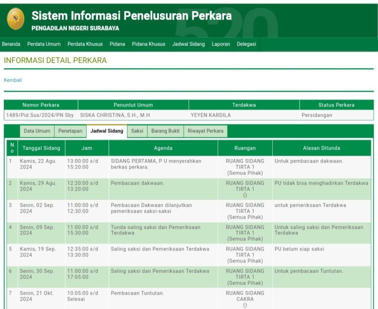Switch to the Saksi tab
Viewport: 378px width, 309px height.
137,131
